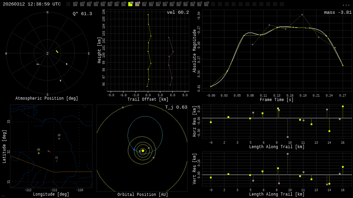Screen dimensions: 353x198
Task: Click the Orbital Position [AU] label
Action: 143,195
